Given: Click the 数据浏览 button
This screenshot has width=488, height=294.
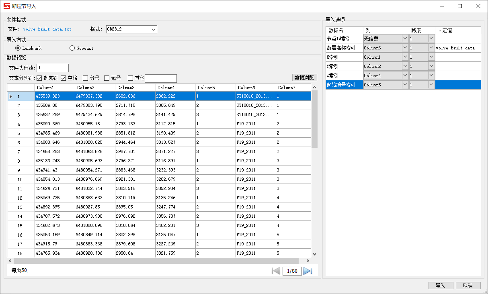Looking at the screenshot, I should pyautogui.click(x=304, y=78).
